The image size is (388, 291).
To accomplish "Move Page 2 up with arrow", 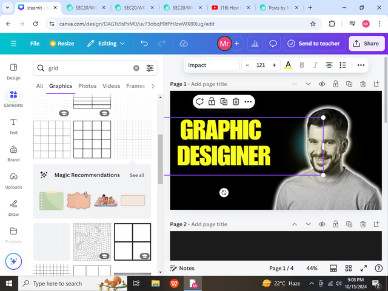I will tap(295, 224).
